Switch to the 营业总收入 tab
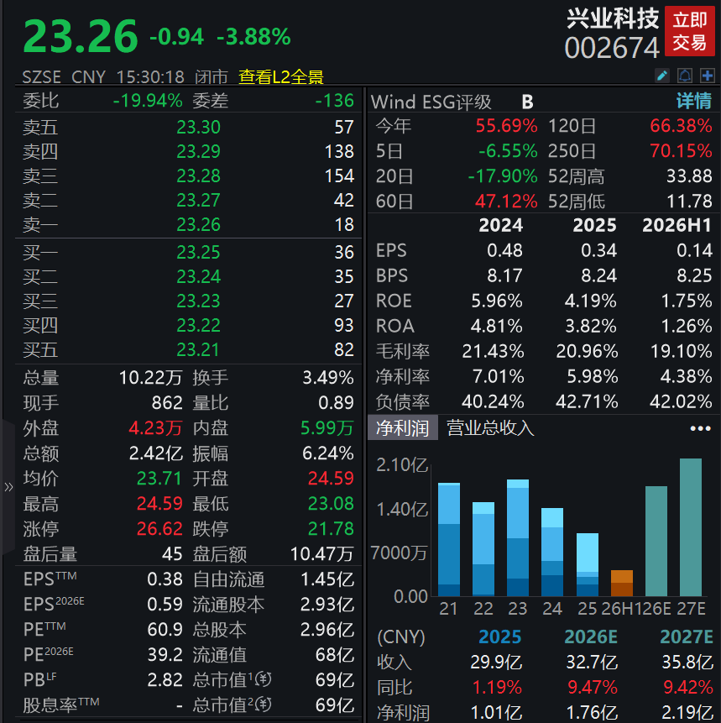This screenshot has width=721, height=723. [x=490, y=428]
